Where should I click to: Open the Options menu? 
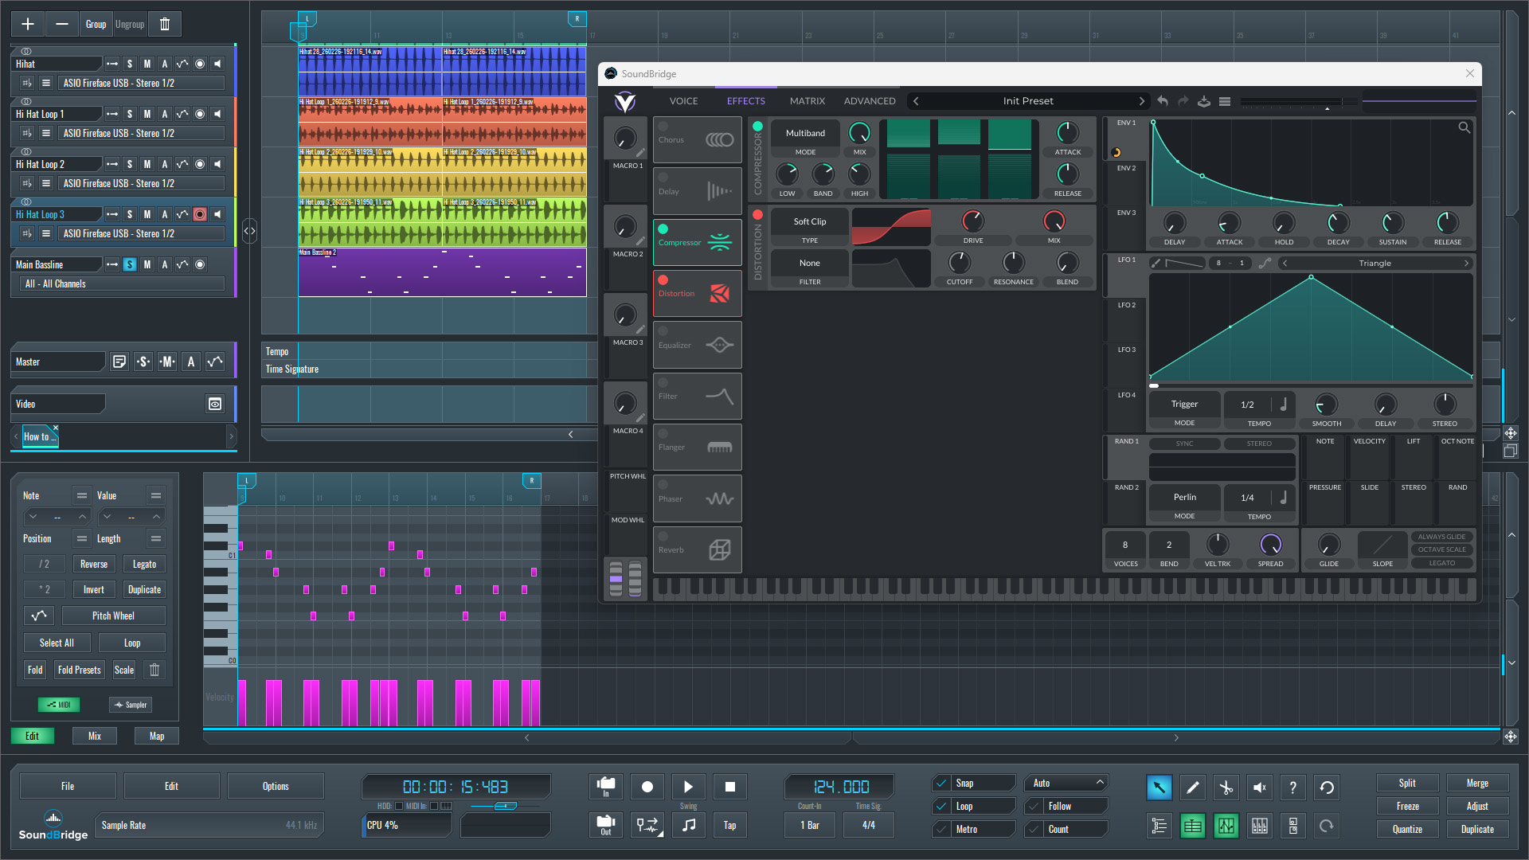276,786
